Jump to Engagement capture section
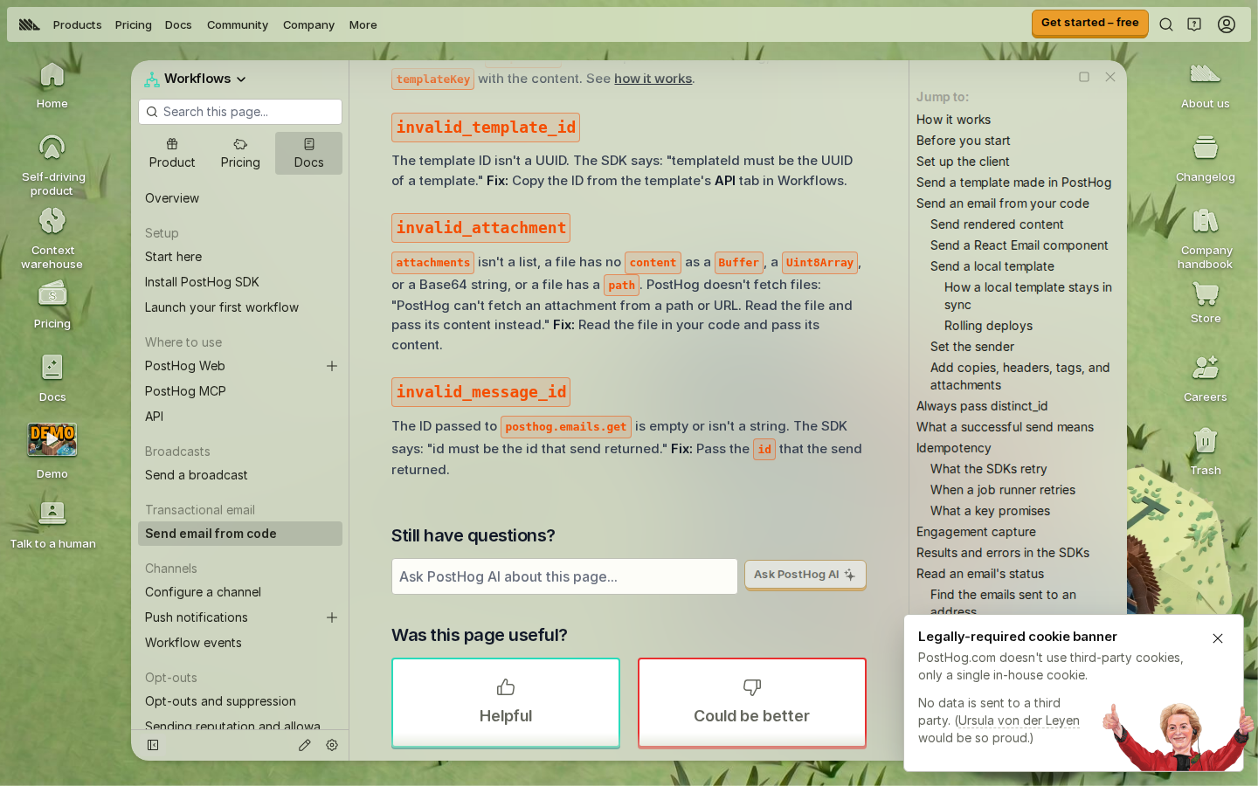This screenshot has height=786, width=1258. click(976, 532)
